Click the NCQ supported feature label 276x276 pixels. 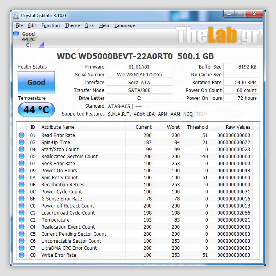(188, 114)
